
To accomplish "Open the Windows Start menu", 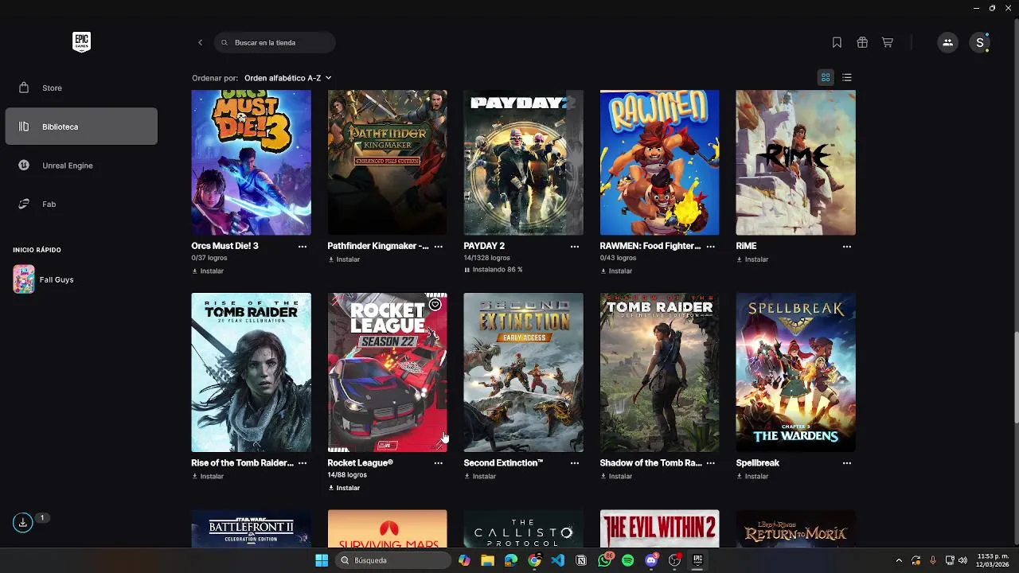I will click(x=322, y=560).
